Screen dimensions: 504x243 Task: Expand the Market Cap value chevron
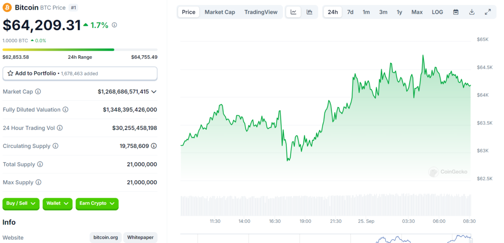coord(154,92)
